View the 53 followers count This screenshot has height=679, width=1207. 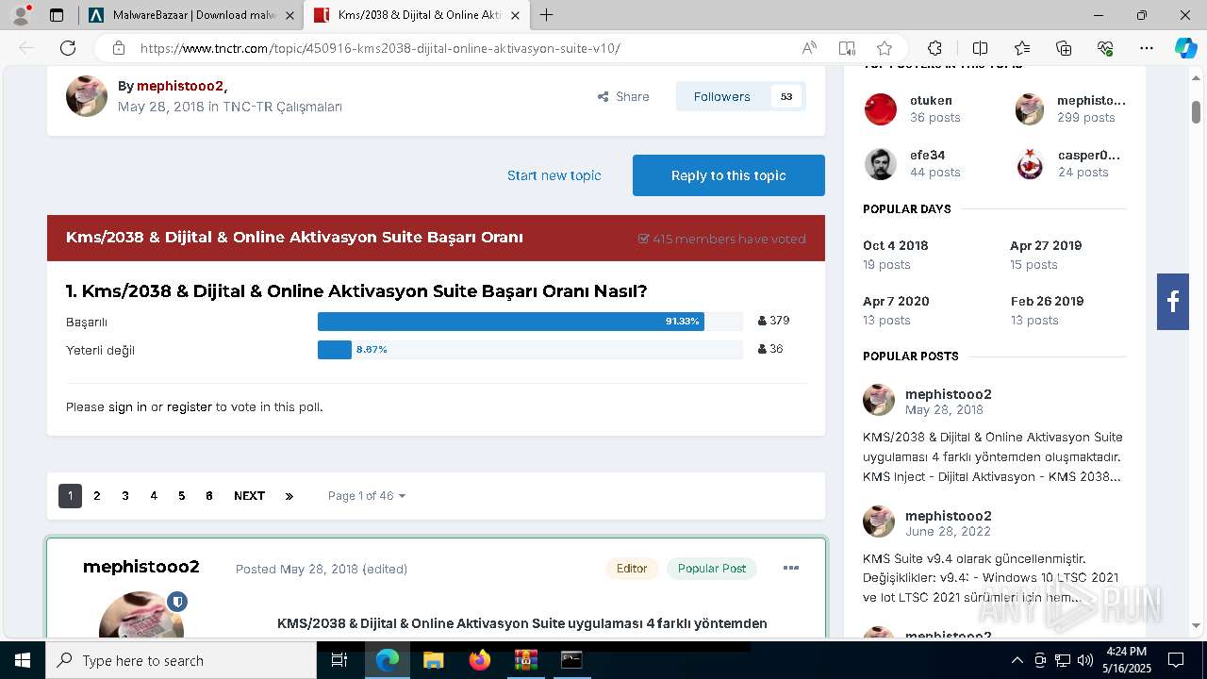click(x=786, y=96)
